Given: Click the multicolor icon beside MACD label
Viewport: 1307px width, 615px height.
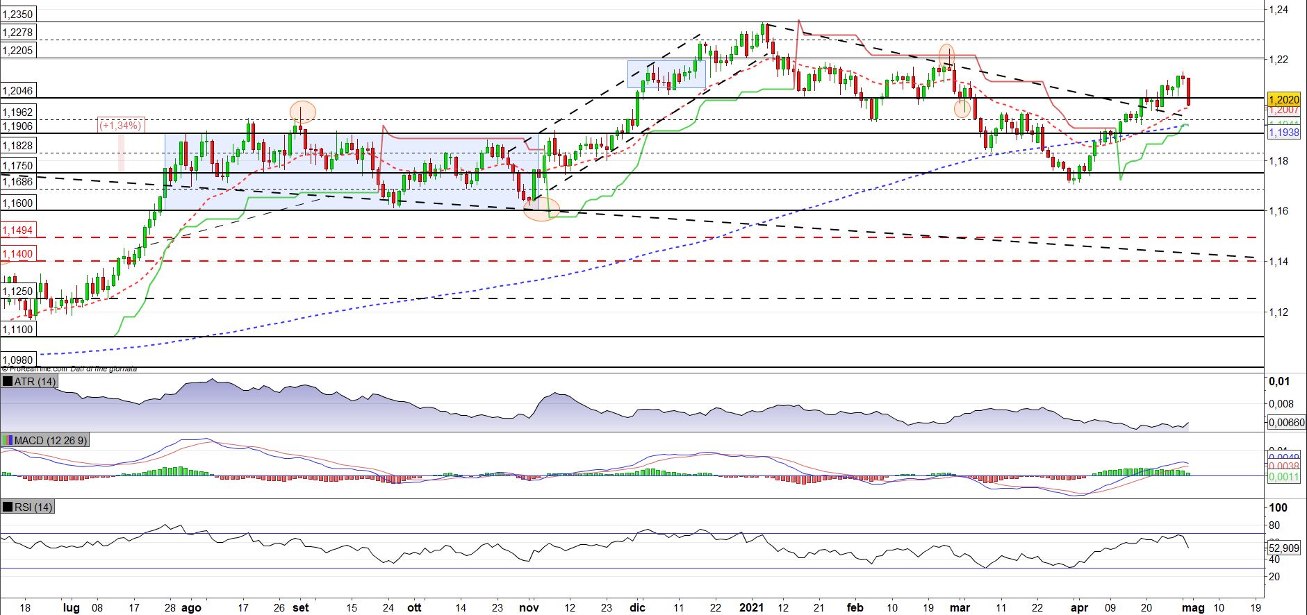Looking at the screenshot, I should 8,441.
